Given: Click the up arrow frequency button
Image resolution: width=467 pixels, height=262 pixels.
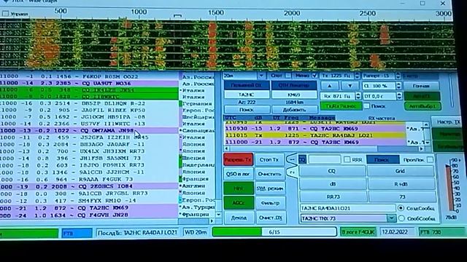Looking at the screenshot, I should [x=329, y=86].
